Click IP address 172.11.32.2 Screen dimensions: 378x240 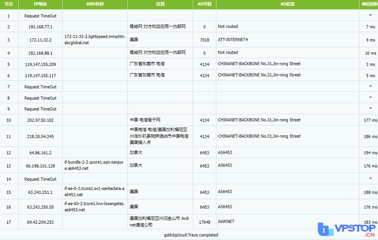pos(40,40)
